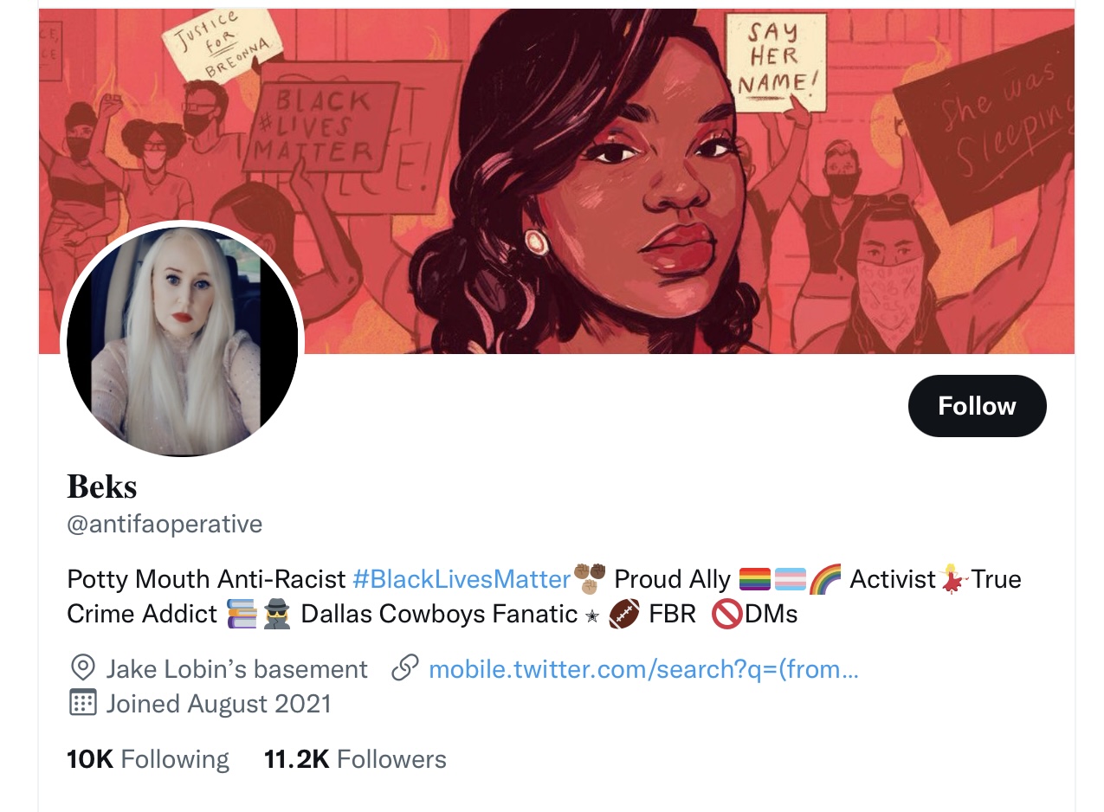View the 11.2K Followers list
The image size is (1104, 812).
[355, 759]
